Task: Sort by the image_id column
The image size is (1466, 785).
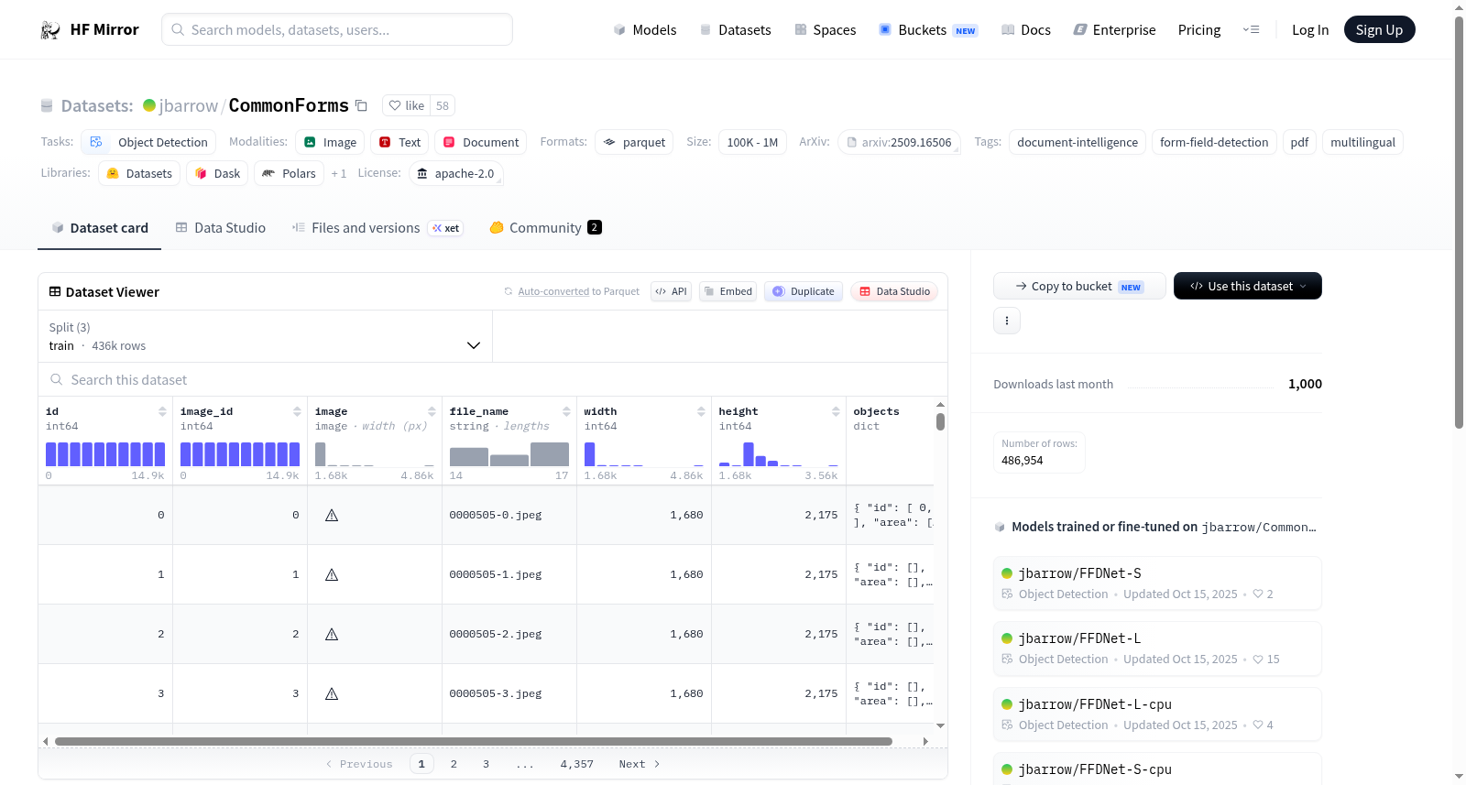Action: (x=297, y=411)
